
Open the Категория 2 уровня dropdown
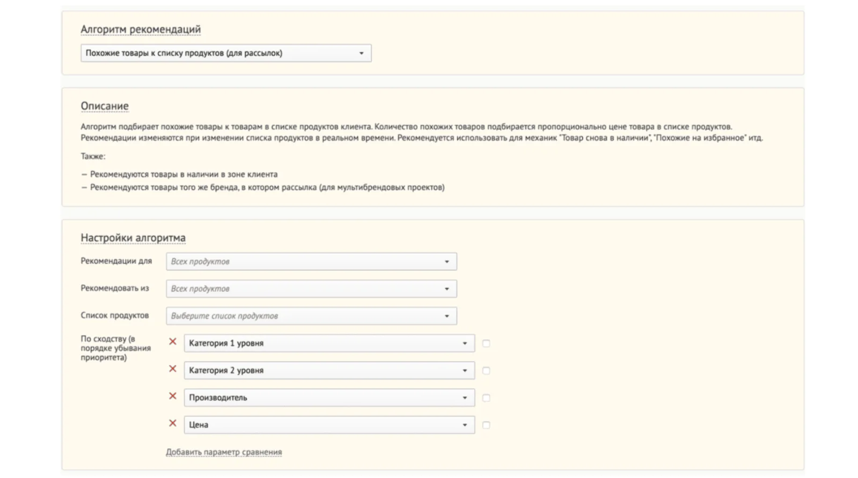[329, 371]
